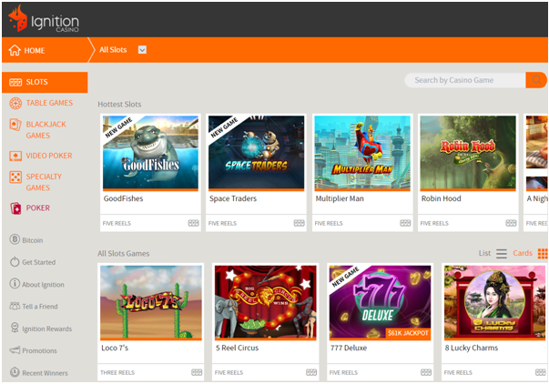Click the Space Traders title text

tap(233, 198)
